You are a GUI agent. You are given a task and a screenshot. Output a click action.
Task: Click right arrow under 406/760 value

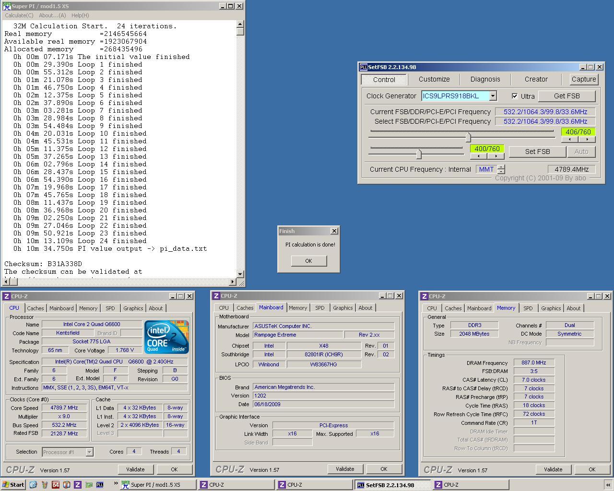click(x=587, y=140)
